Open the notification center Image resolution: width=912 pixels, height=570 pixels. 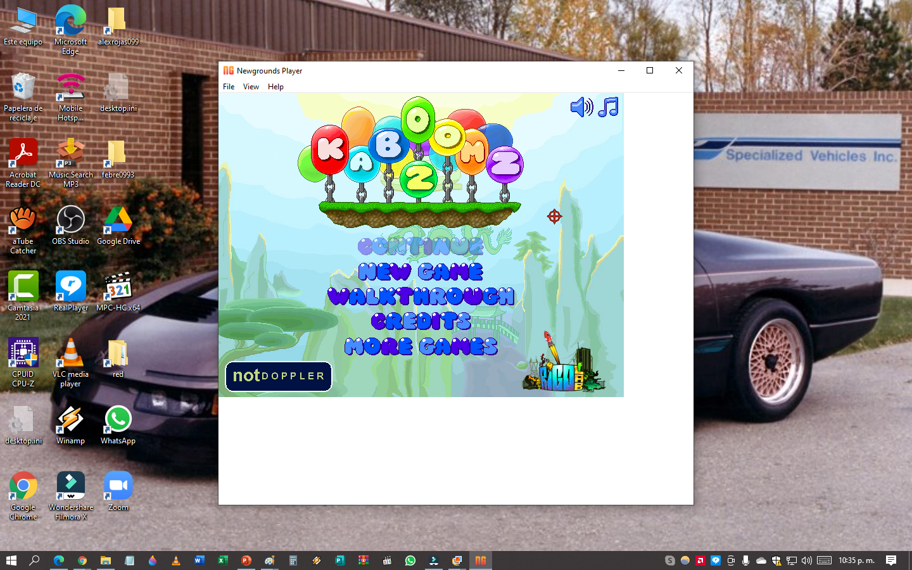891,560
